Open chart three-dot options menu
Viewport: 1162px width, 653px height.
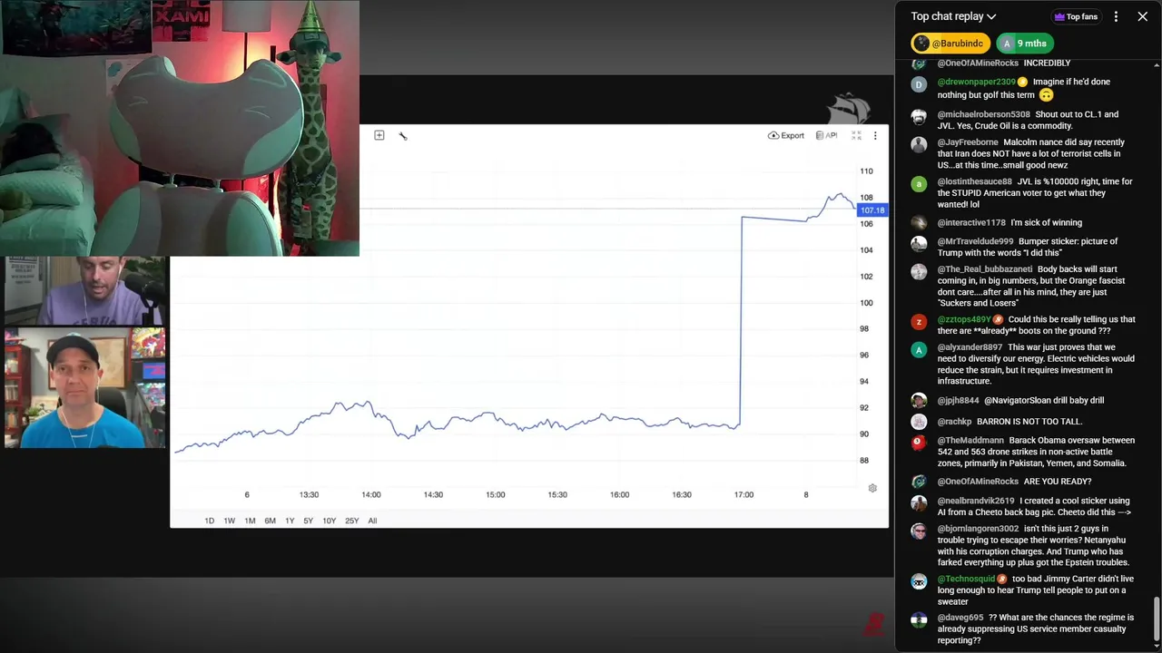pos(875,135)
